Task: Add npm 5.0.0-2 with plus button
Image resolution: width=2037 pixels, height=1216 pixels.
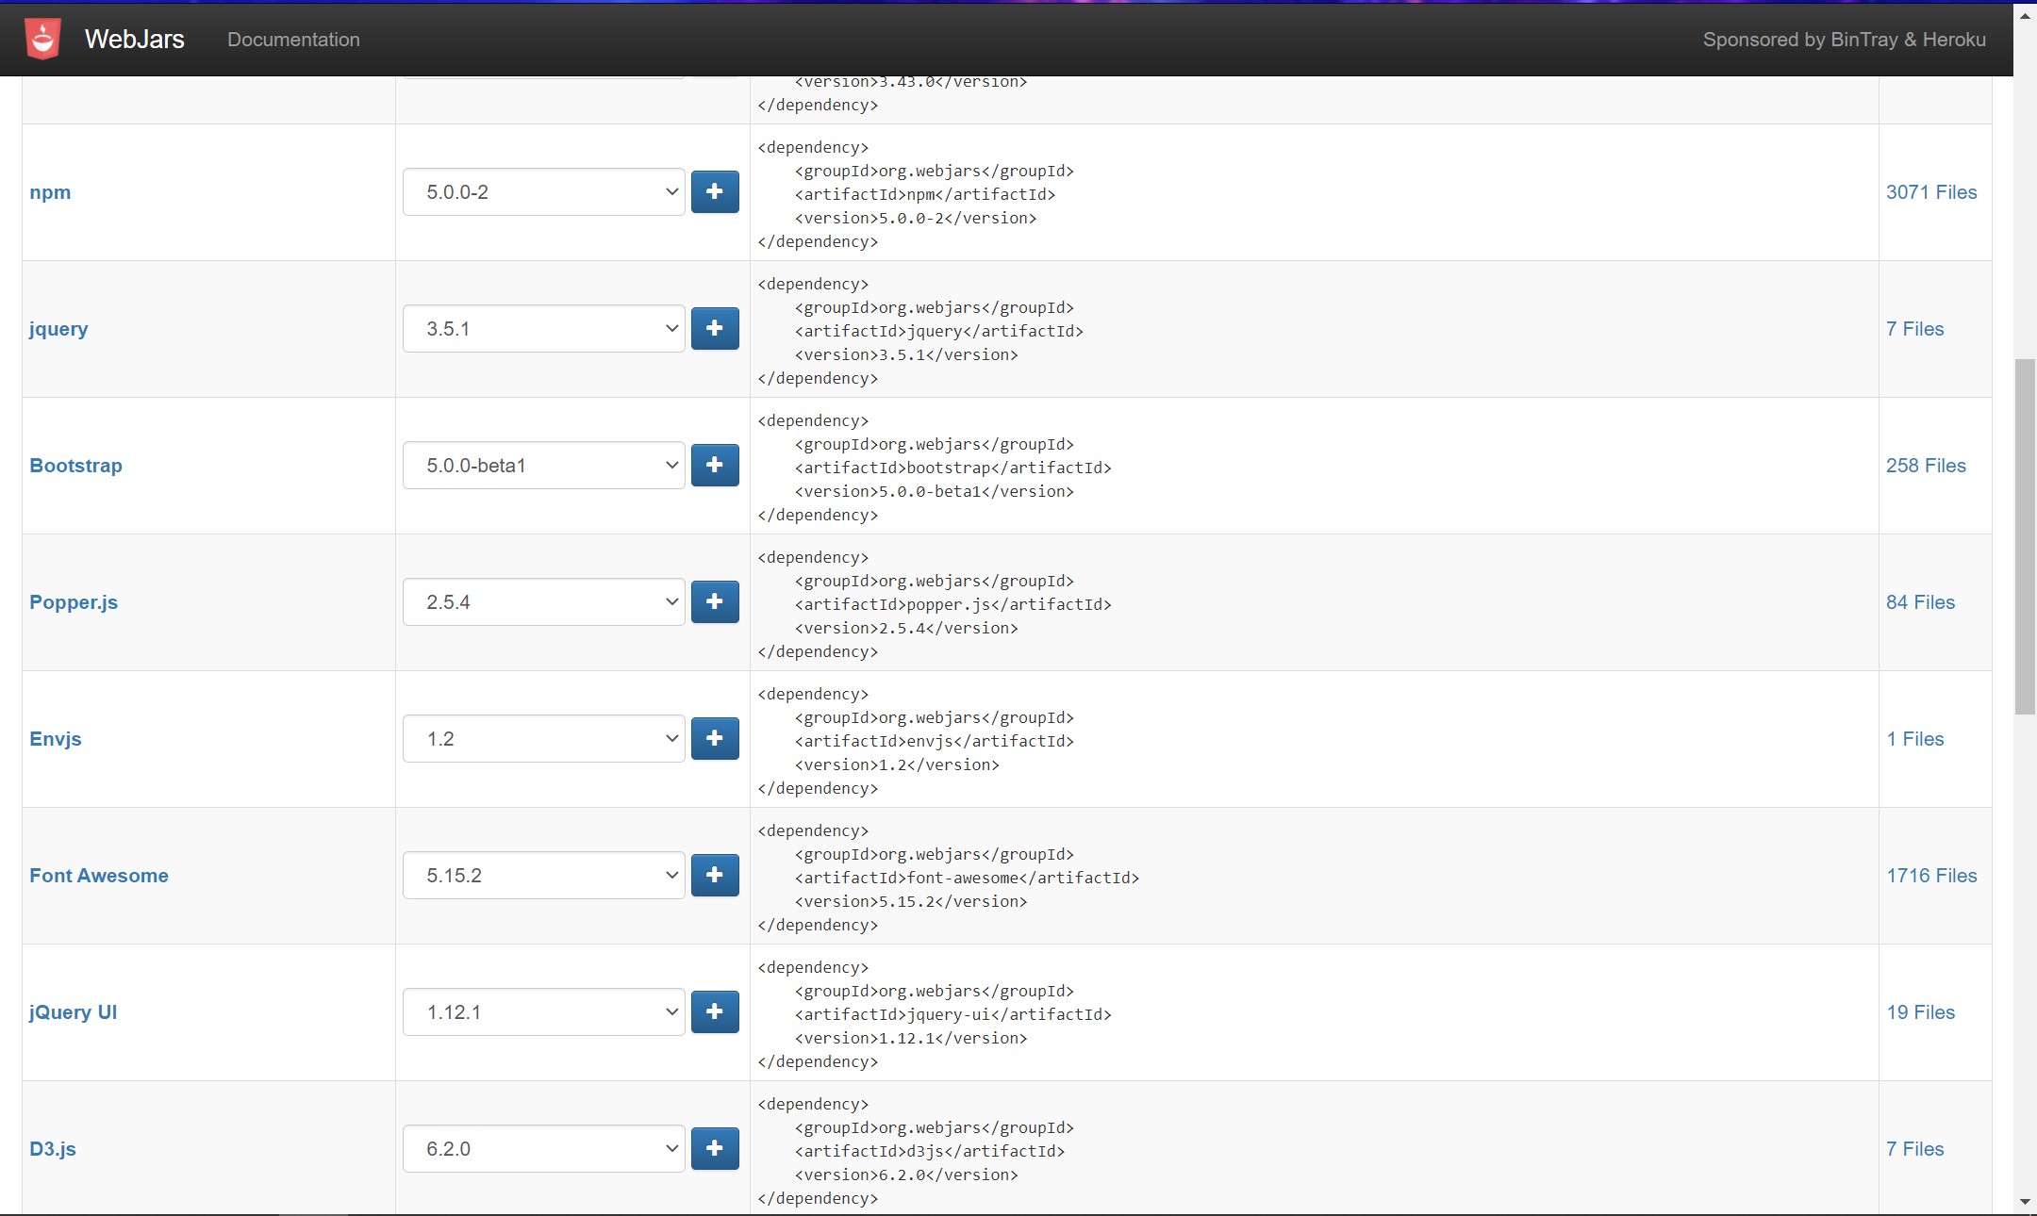Action: coord(715,191)
